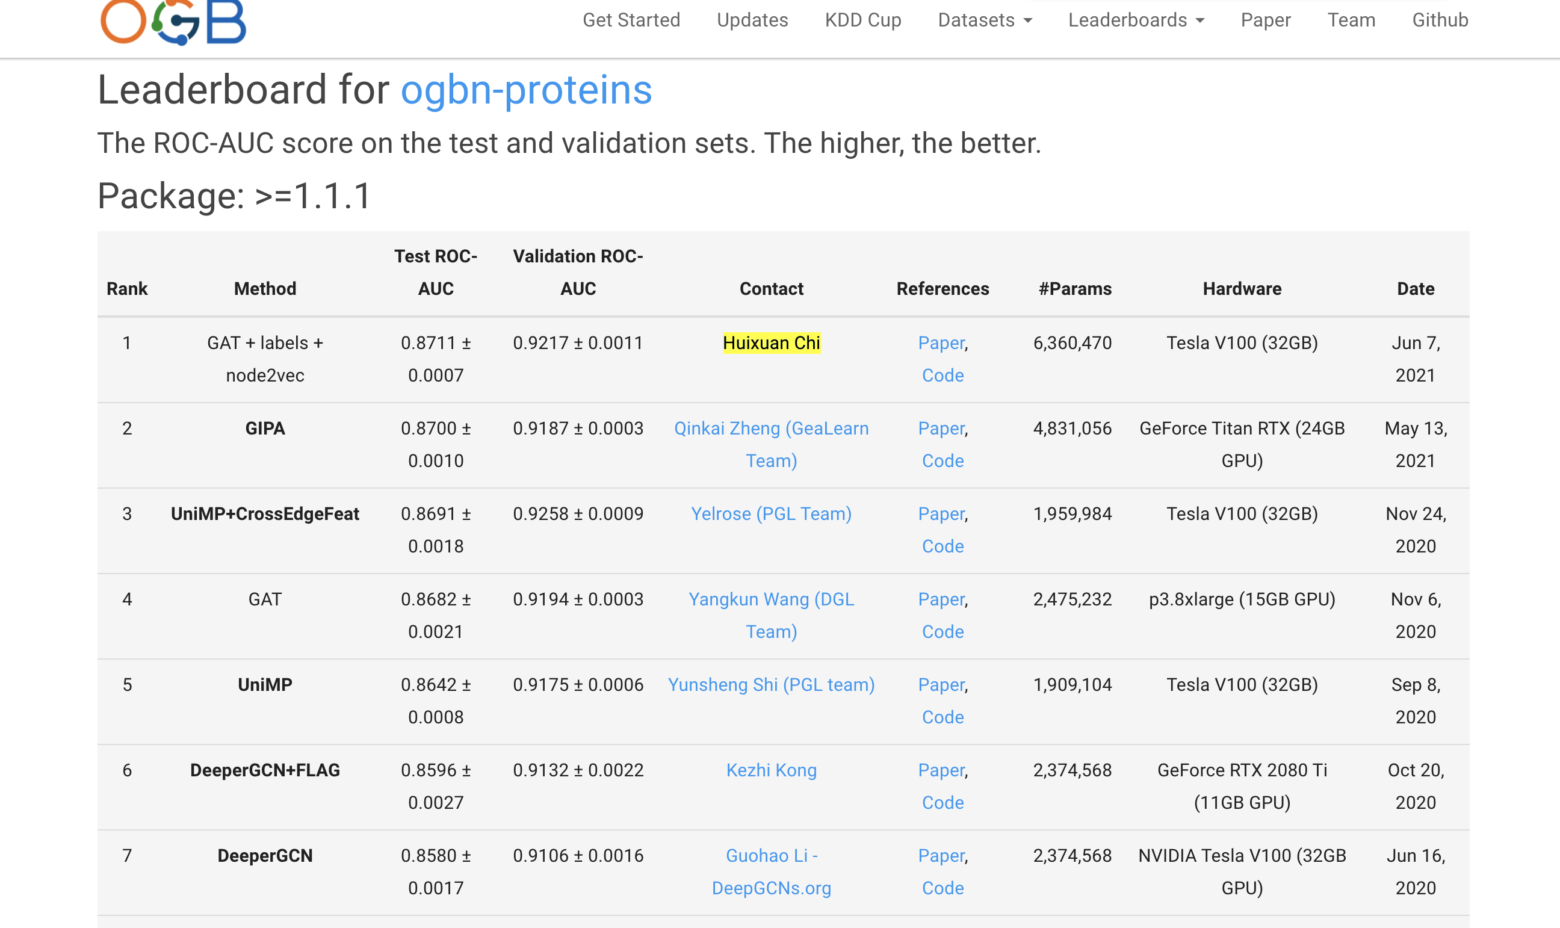Open the ogbn-proteins dataset link in heading
The image size is (1560, 928).
pyautogui.click(x=526, y=90)
